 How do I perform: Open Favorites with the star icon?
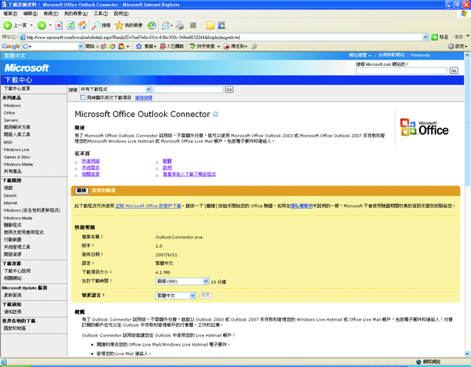[119, 26]
